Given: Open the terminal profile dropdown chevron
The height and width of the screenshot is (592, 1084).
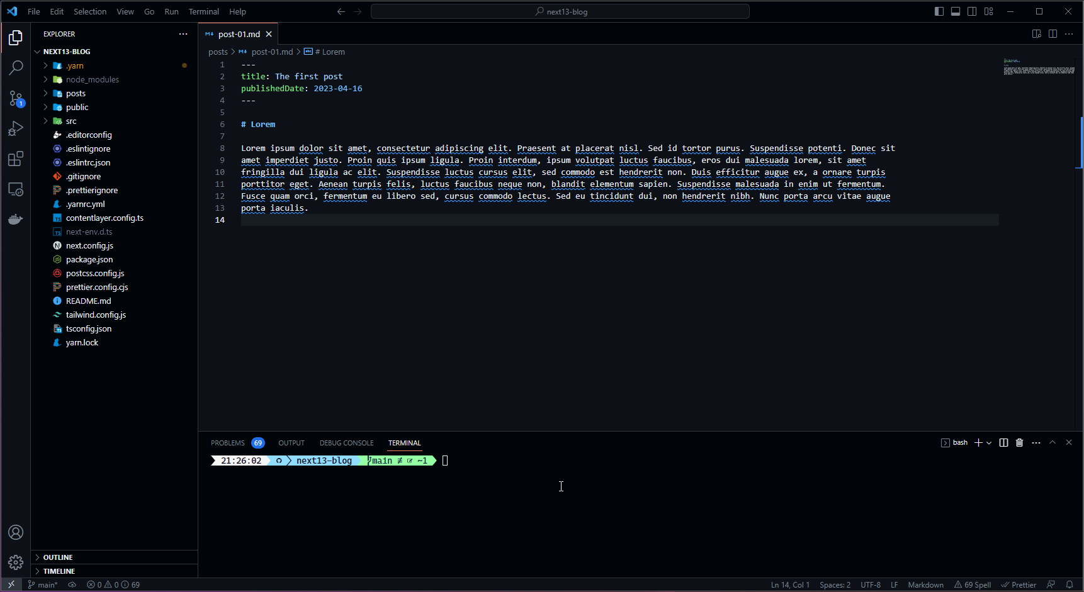Looking at the screenshot, I should (989, 442).
